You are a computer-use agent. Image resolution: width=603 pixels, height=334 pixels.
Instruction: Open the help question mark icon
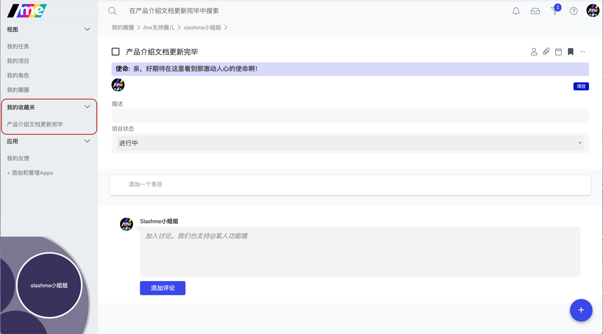(573, 11)
